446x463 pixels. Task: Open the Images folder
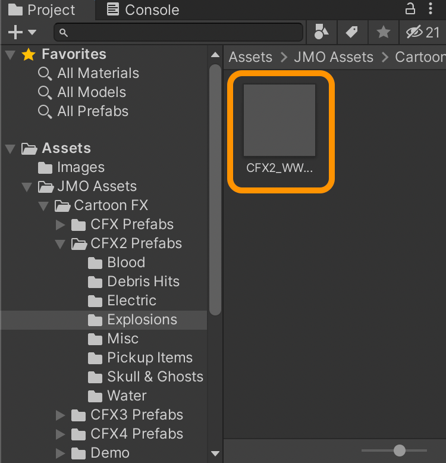click(x=71, y=167)
